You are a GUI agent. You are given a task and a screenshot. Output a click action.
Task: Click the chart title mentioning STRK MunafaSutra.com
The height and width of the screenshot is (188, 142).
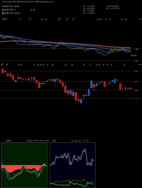click(28, 2)
